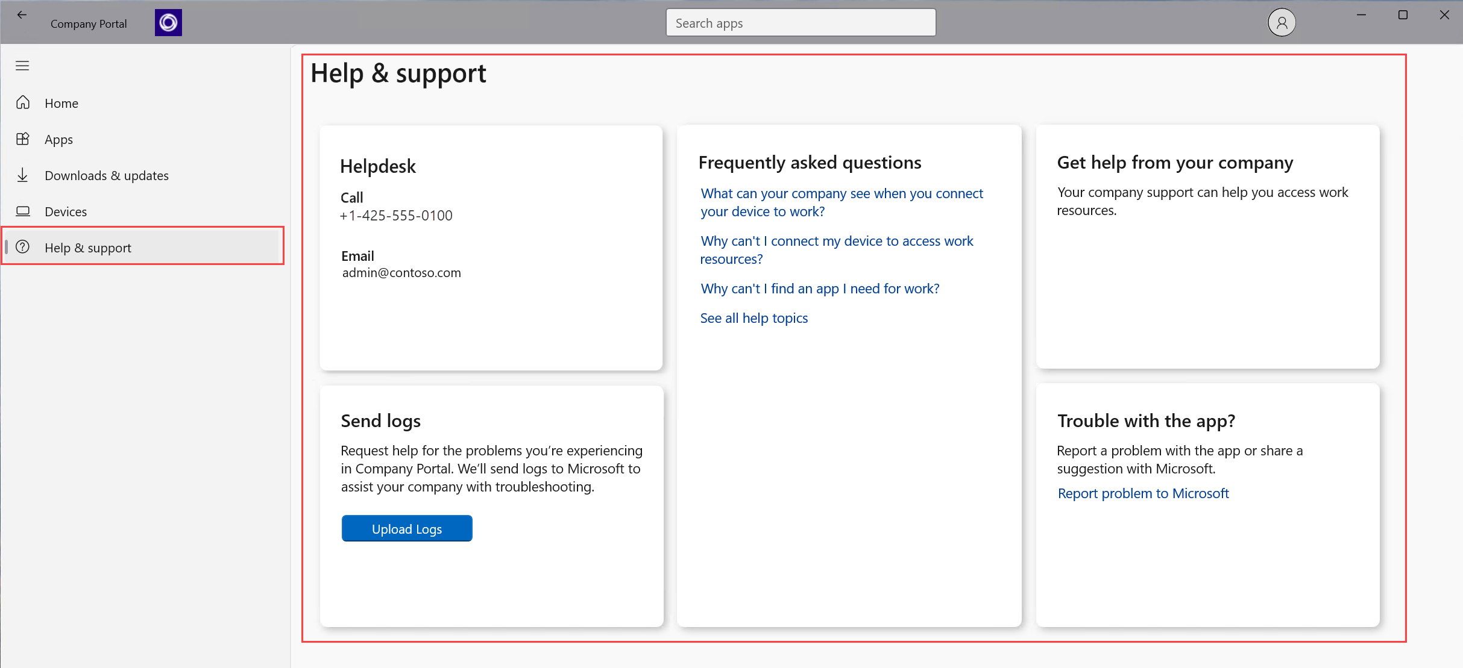Click the Devices laptop icon
Screen dimensions: 1463x668
pos(23,211)
